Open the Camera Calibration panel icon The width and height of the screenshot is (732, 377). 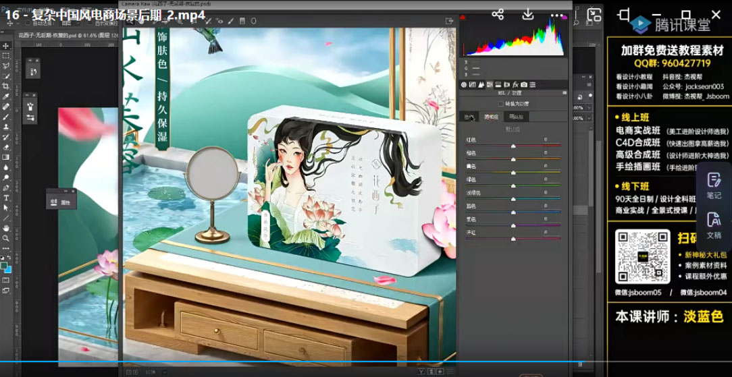point(524,84)
